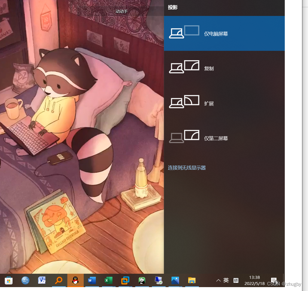
Task: Switch to the QQ penguin app
Action: 75,281
